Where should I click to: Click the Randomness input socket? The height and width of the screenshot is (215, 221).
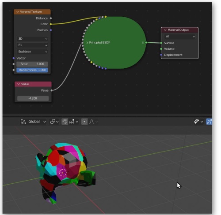point(14,70)
